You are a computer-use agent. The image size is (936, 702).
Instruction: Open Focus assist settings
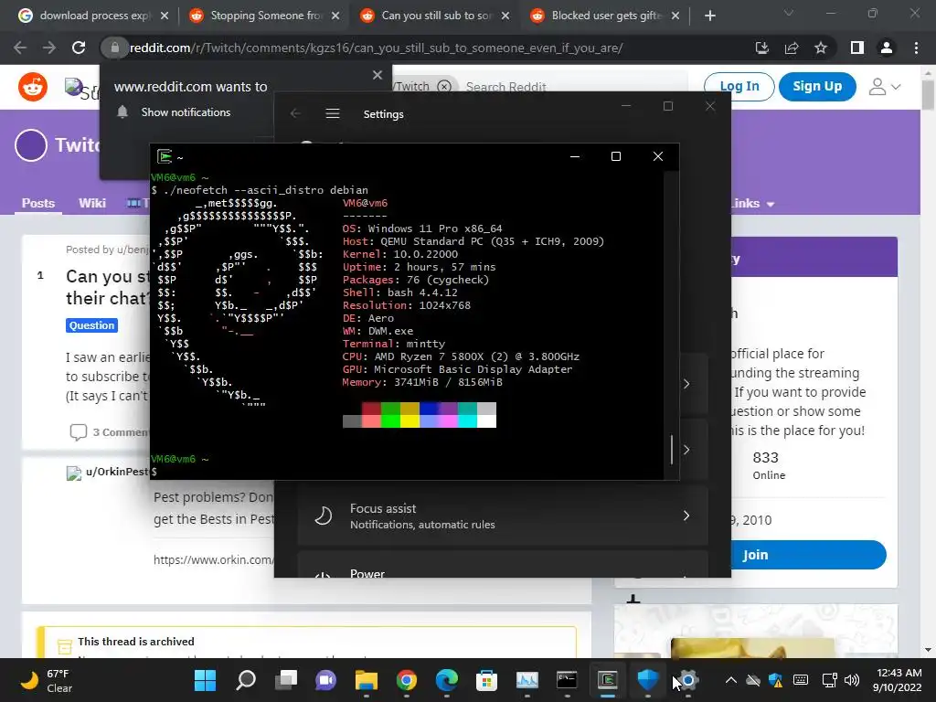[503, 516]
